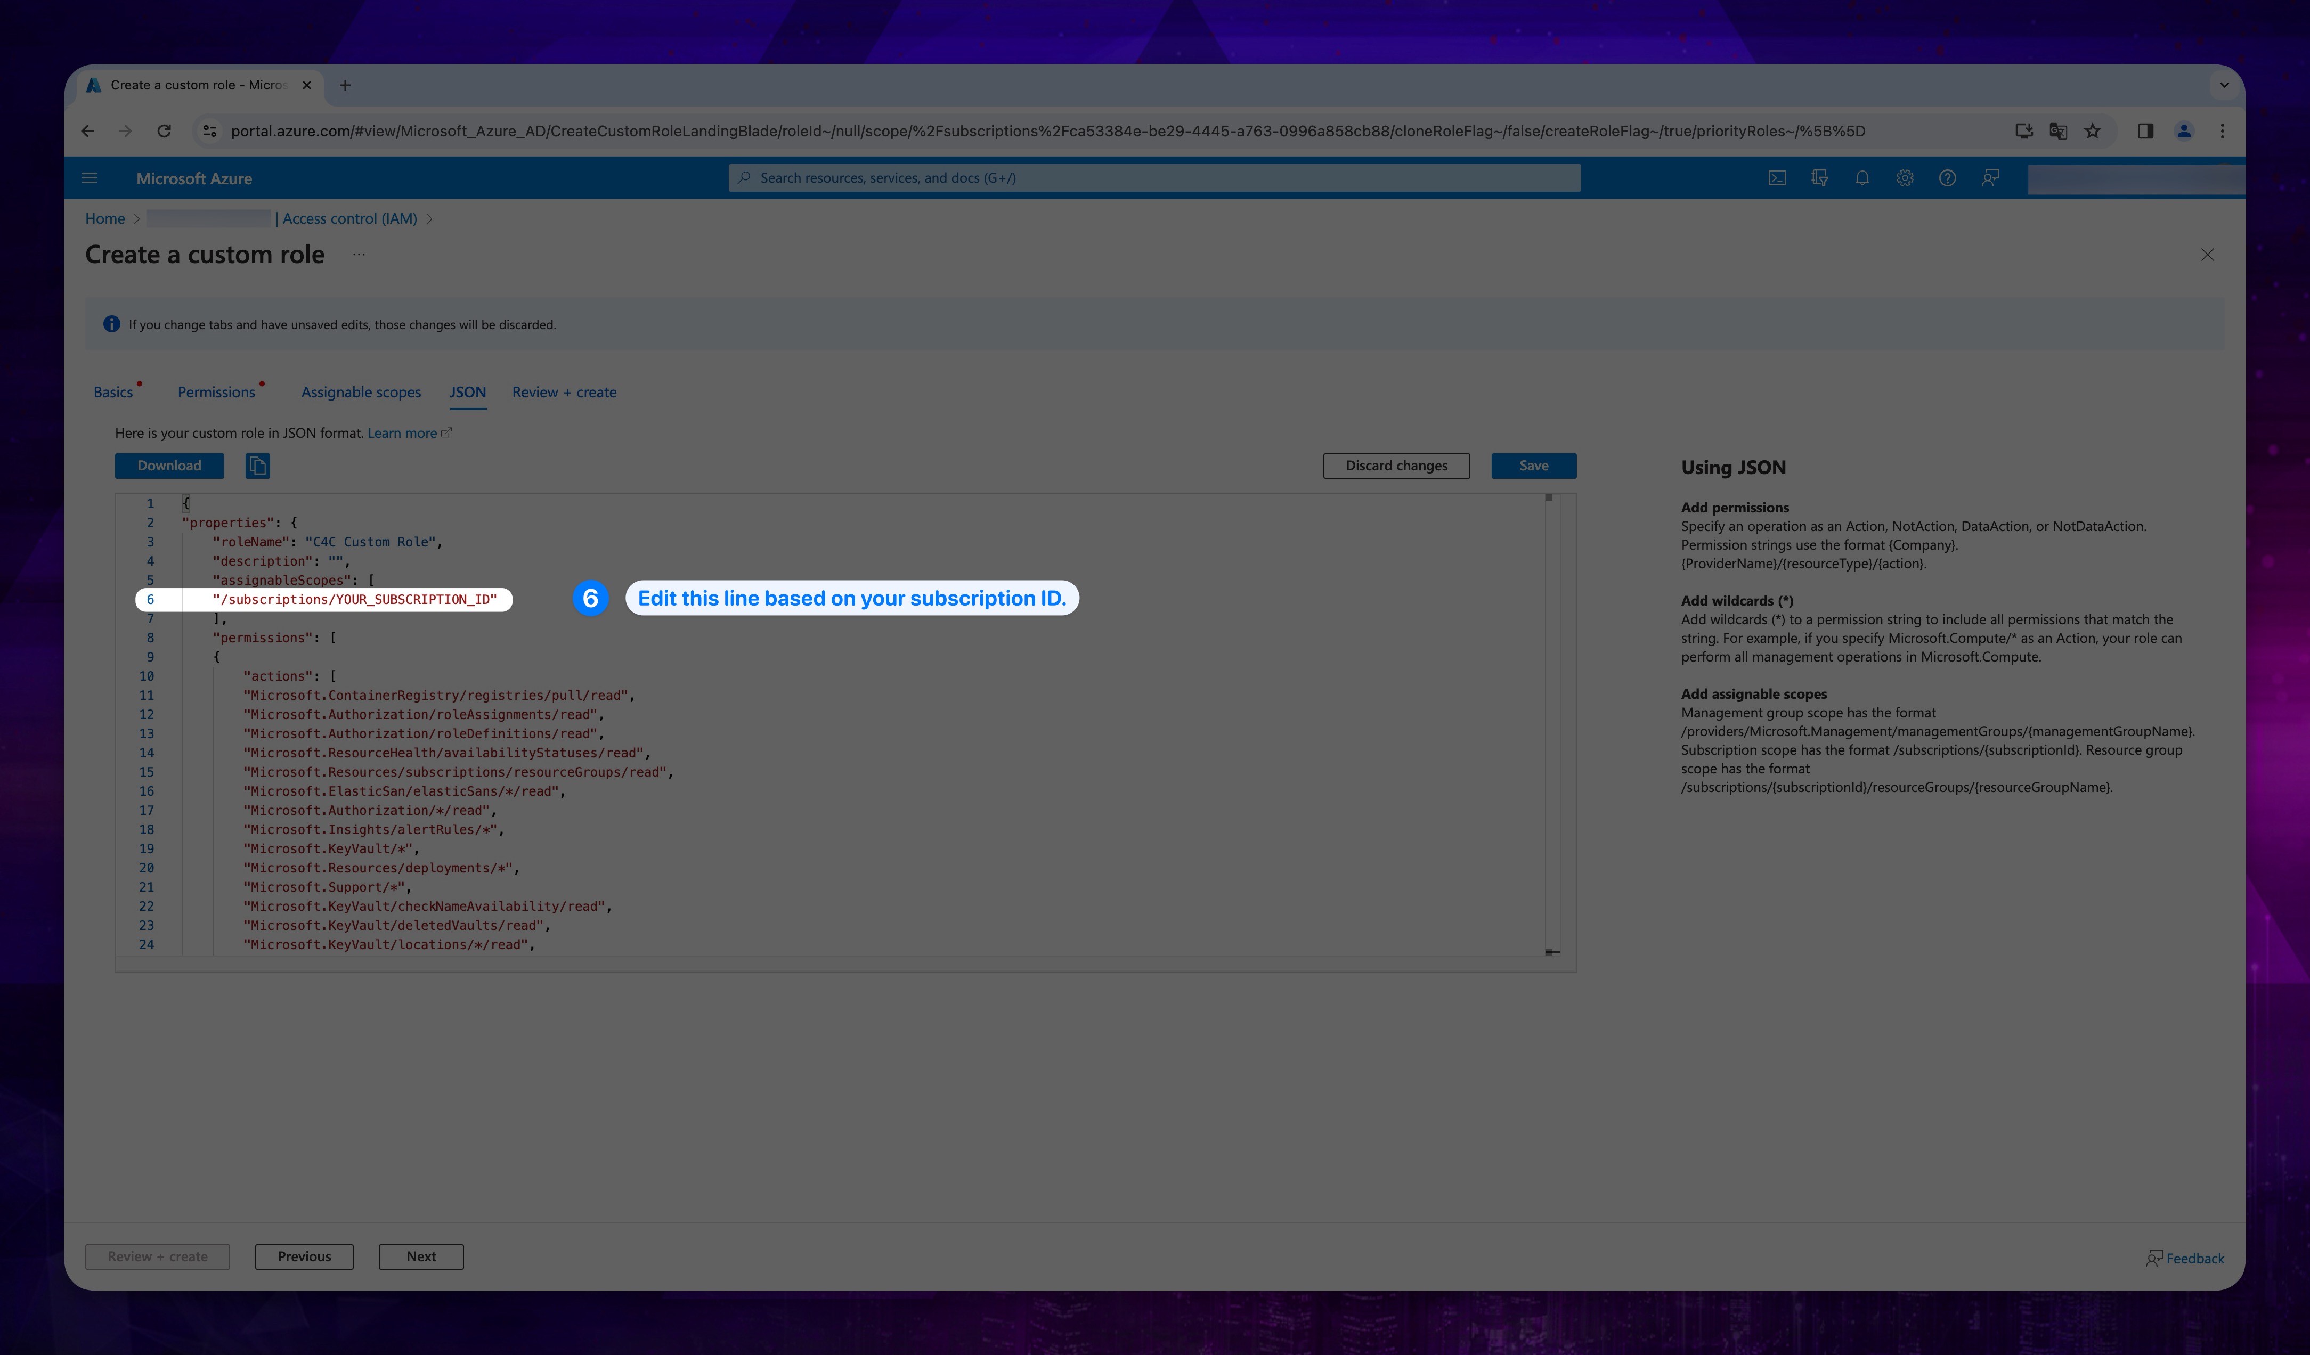Viewport: 2310px width, 1355px height.
Task: Close the Create a custom role blade
Action: (x=2207, y=255)
